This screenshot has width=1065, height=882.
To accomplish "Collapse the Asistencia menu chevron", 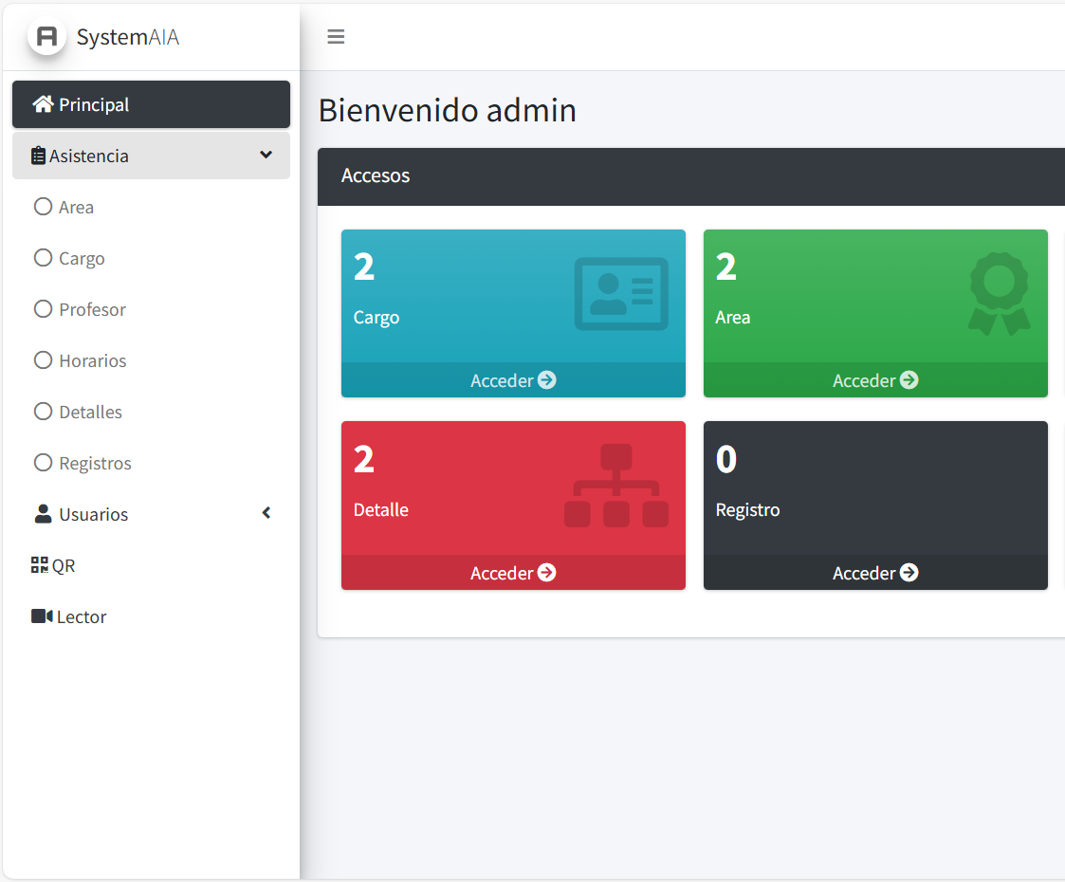I will click(x=266, y=155).
